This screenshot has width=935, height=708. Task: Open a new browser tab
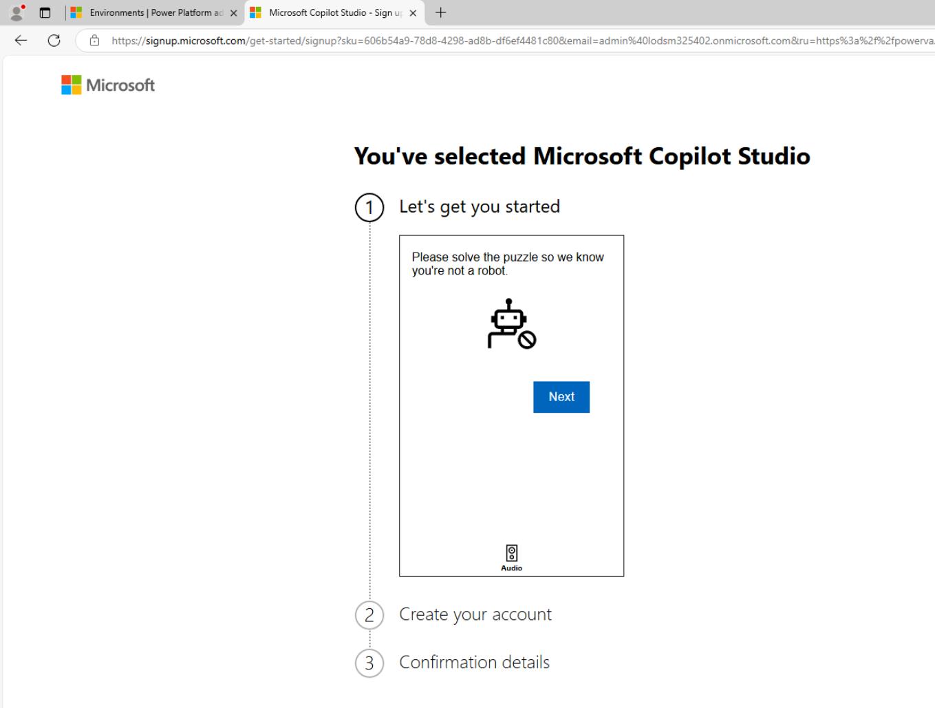click(x=441, y=12)
